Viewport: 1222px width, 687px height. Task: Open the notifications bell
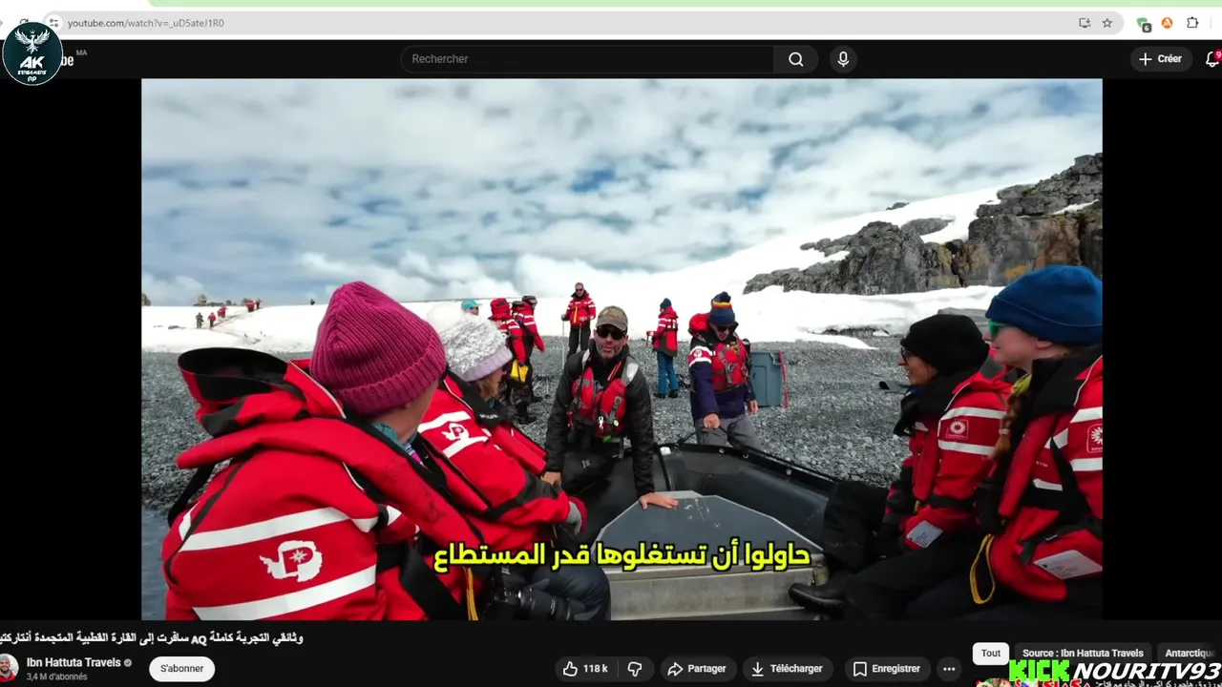point(1212,59)
